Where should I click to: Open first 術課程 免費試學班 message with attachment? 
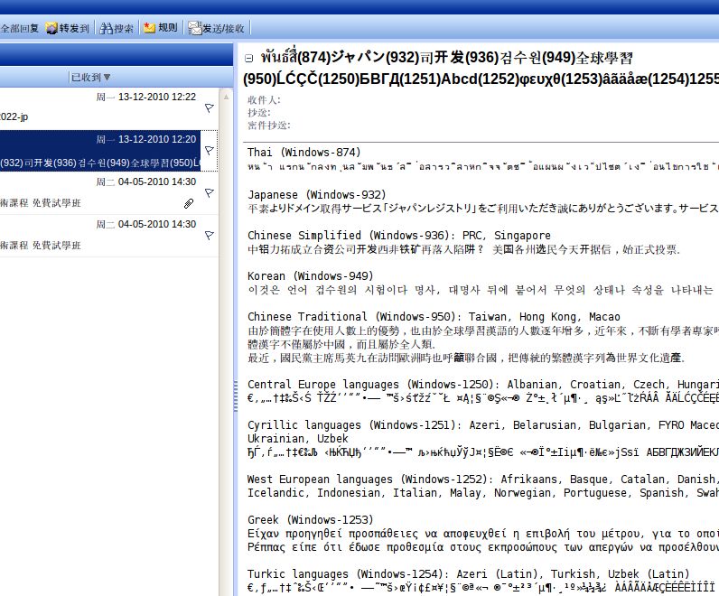108,193
